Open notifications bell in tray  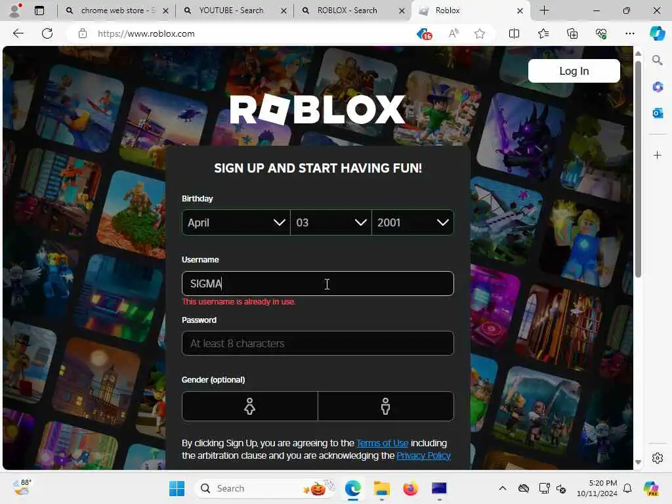click(627, 488)
